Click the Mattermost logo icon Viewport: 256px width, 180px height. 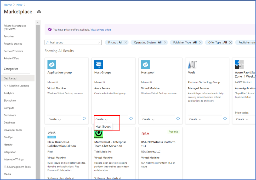click(99, 134)
